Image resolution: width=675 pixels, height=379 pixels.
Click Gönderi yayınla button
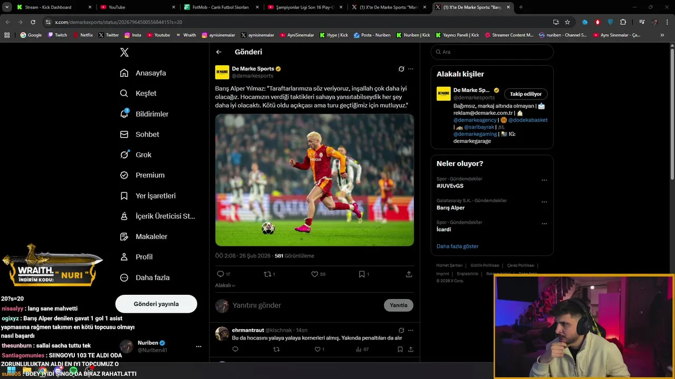156,304
